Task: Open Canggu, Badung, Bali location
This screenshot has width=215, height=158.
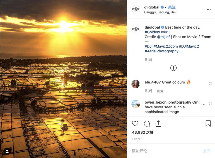Action: tap(160, 12)
